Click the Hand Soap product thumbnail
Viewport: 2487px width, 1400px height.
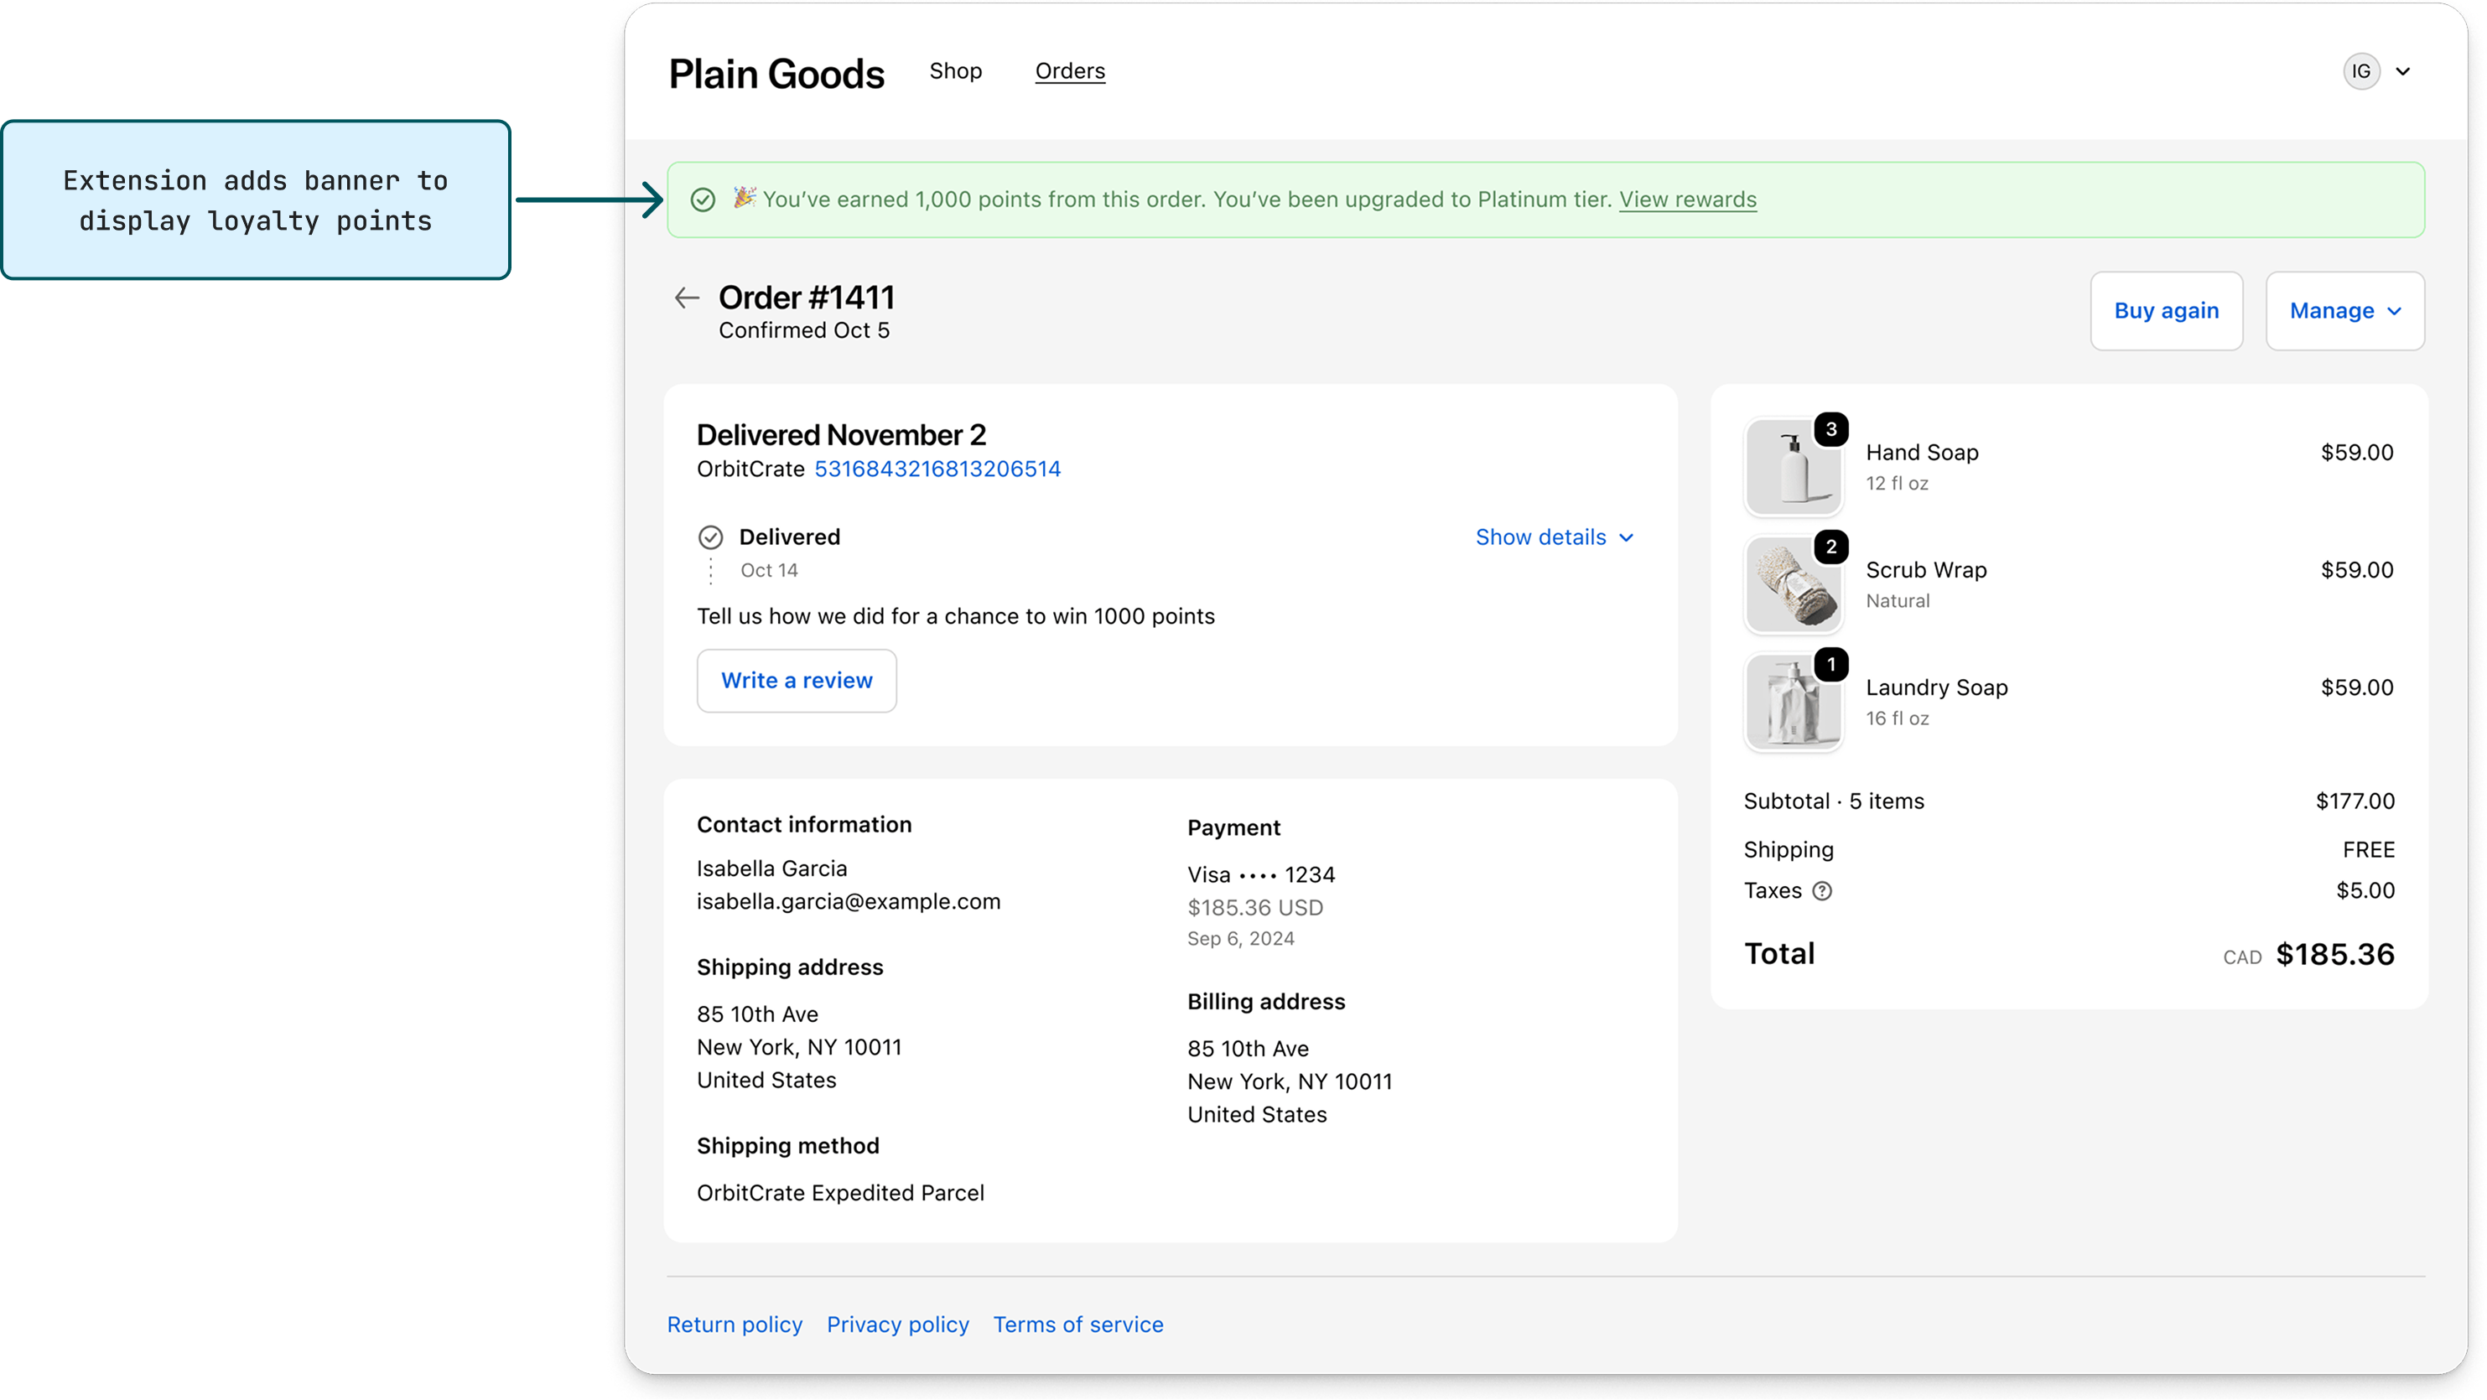[1794, 467]
